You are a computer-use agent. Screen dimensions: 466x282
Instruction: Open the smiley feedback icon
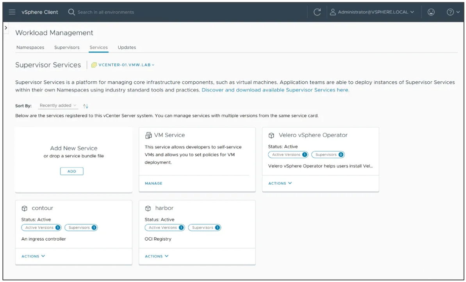(431, 12)
